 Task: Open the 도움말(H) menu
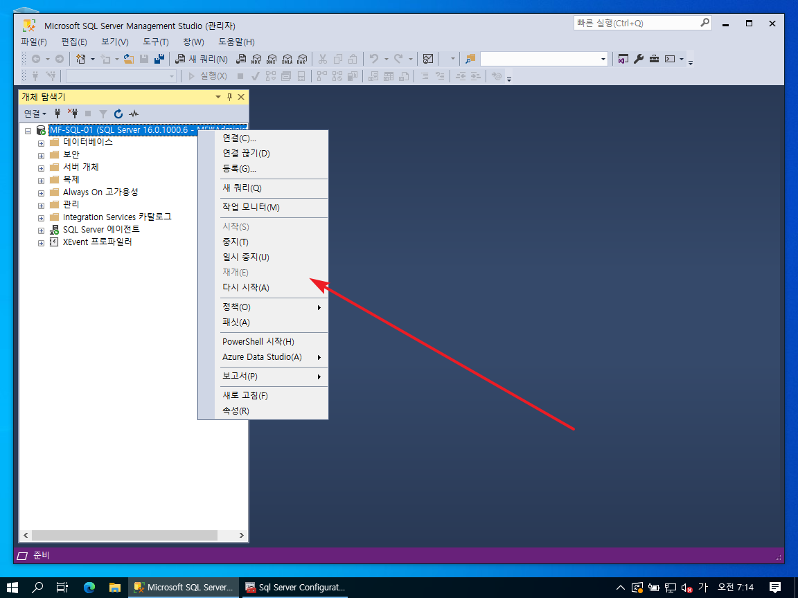pyautogui.click(x=236, y=42)
